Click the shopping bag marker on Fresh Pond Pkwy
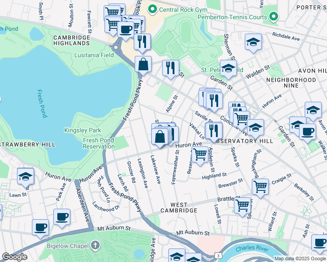 click(143, 64)
